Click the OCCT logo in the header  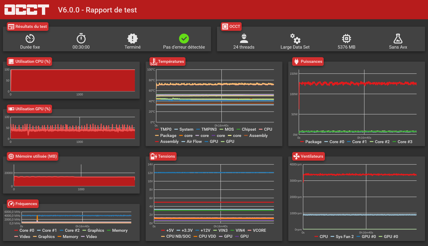pyautogui.click(x=27, y=9)
